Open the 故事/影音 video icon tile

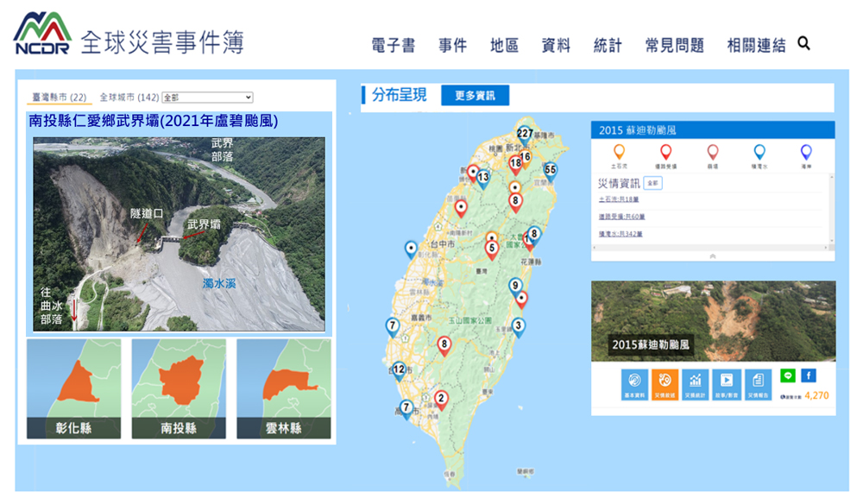pos(727,384)
